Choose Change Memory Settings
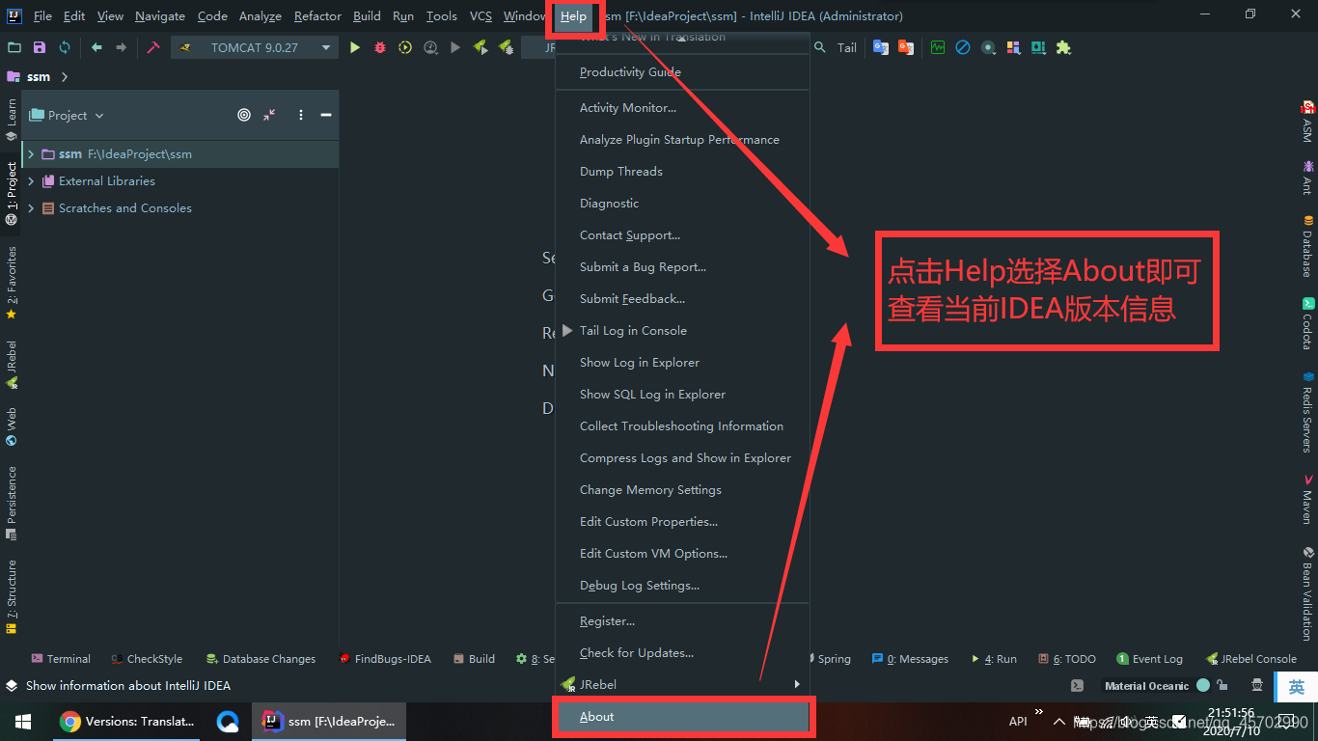This screenshot has width=1318, height=741. (x=683, y=489)
